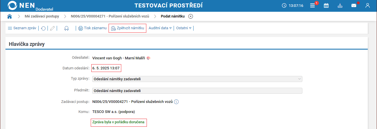The image size is (377, 129).
Task: Click the pencil edit icon
Action: click(52, 28)
